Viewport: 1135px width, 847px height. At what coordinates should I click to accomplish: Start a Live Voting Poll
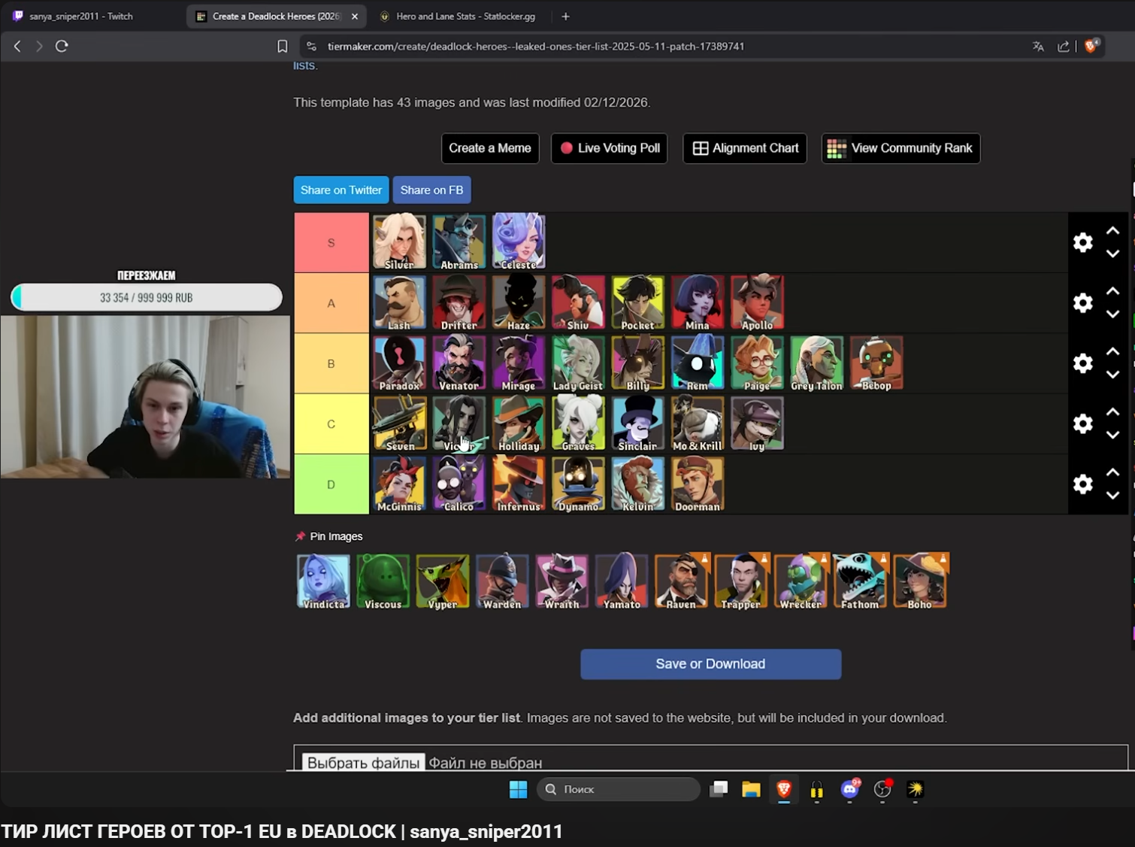[610, 148]
